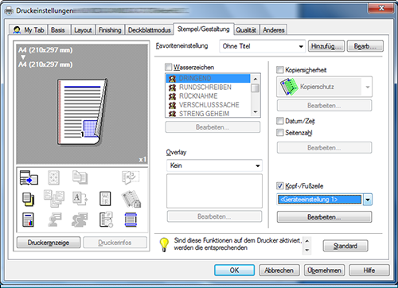398x288 pixels.
Task: Click the grayed page margin icon with four arrows
Action: click(x=53, y=177)
